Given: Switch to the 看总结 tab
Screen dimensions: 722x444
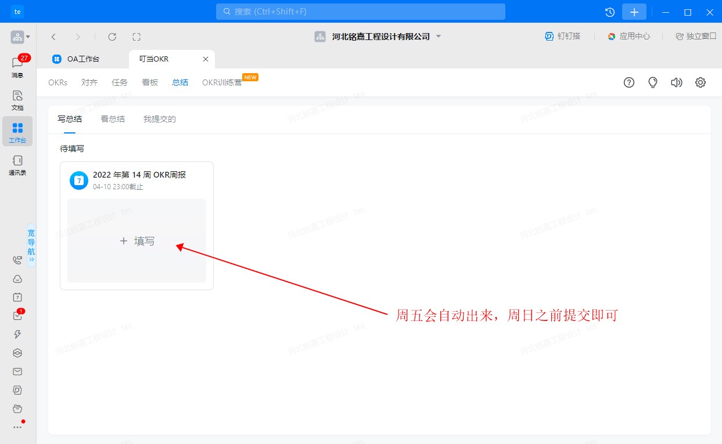Looking at the screenshot, I should pos(113,119).
